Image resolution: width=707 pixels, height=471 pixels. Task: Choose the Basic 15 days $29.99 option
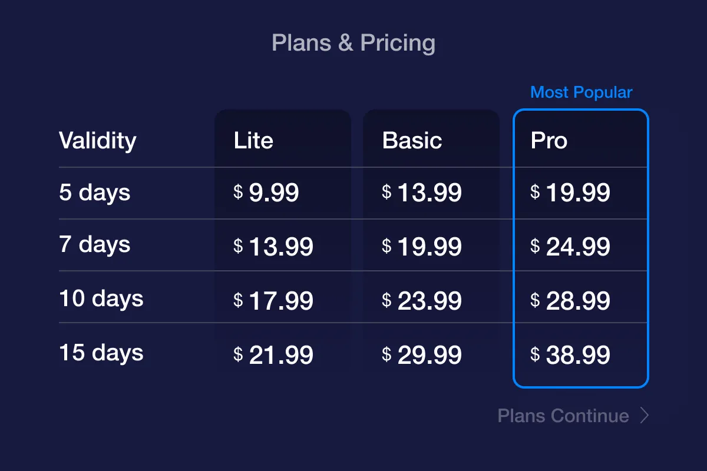pyautogui.click(x=422, y=355)
